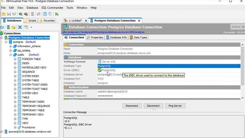
Task: Click the green run play arrow
Action: point(57,14)
